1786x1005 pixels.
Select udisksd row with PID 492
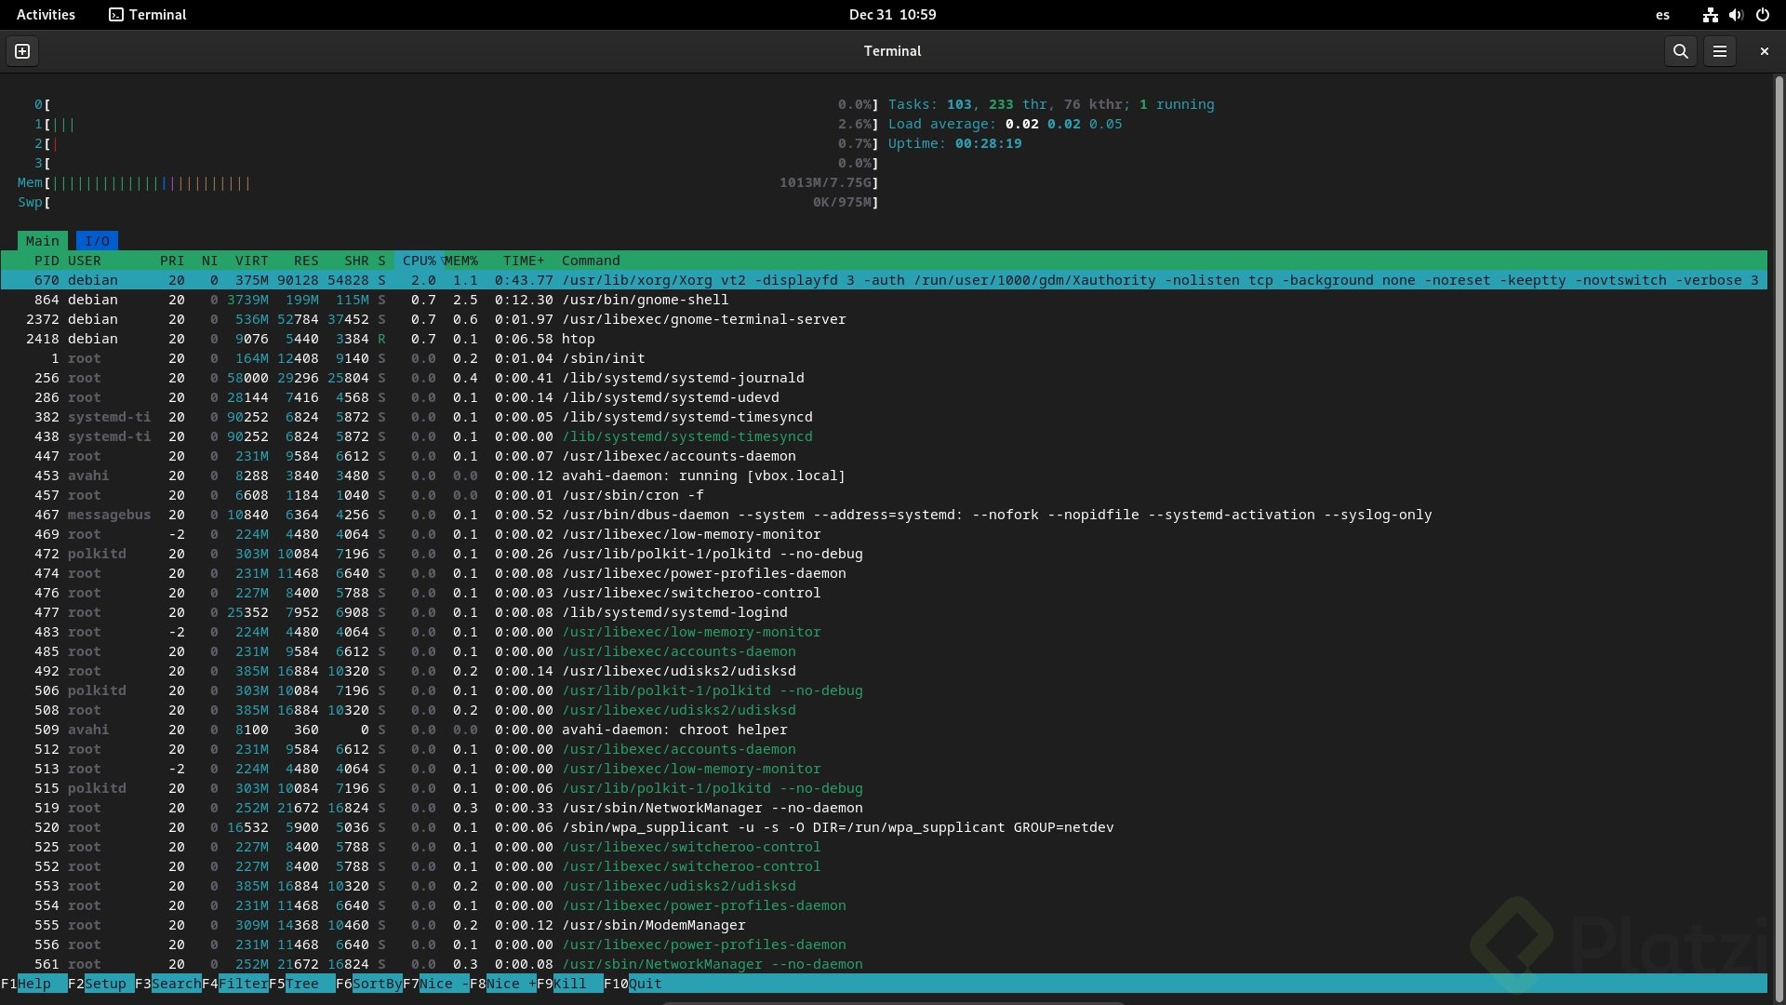click(884, 671)
